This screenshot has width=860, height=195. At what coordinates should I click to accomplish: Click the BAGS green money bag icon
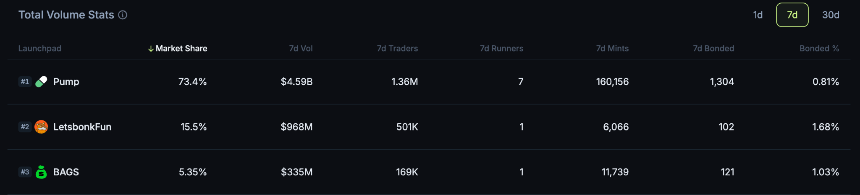point(41,172)
